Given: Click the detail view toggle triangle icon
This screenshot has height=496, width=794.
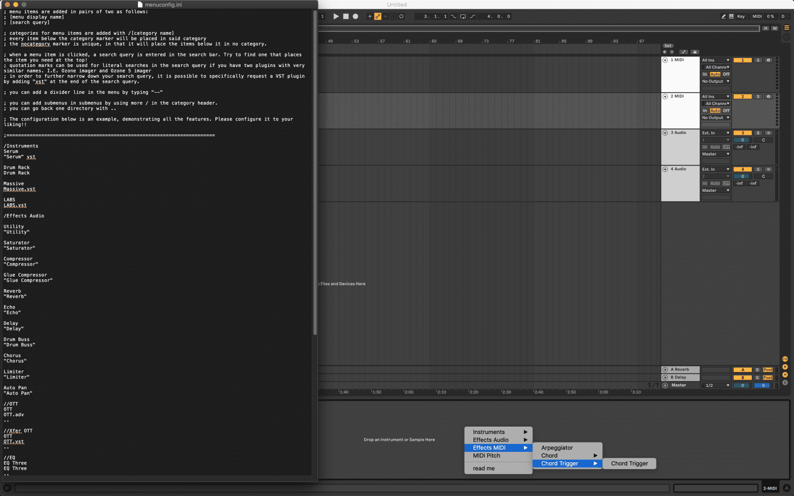Looking at the screenshot, I should [x=787, y=488].
